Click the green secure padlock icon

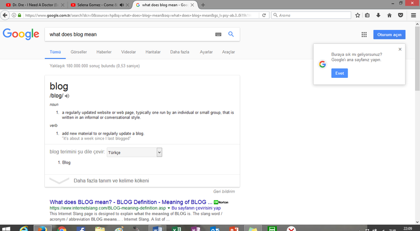click(19, 15)
